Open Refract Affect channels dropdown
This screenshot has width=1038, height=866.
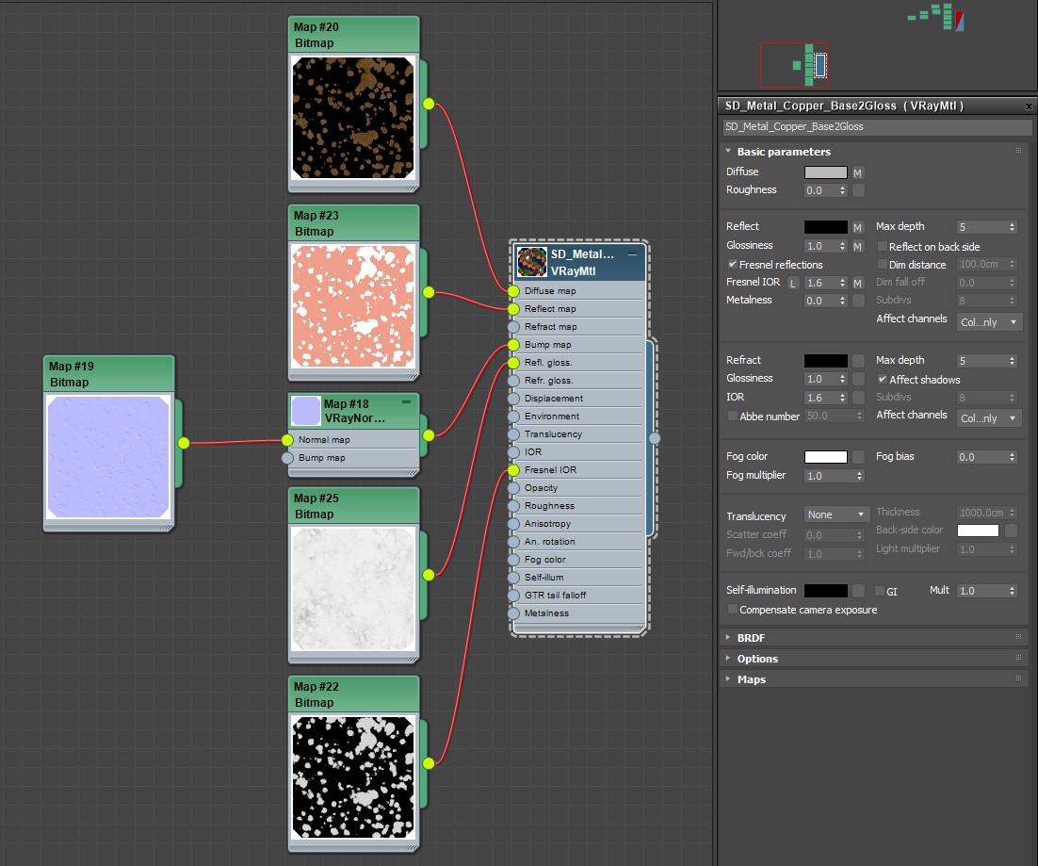coord(990,418)
